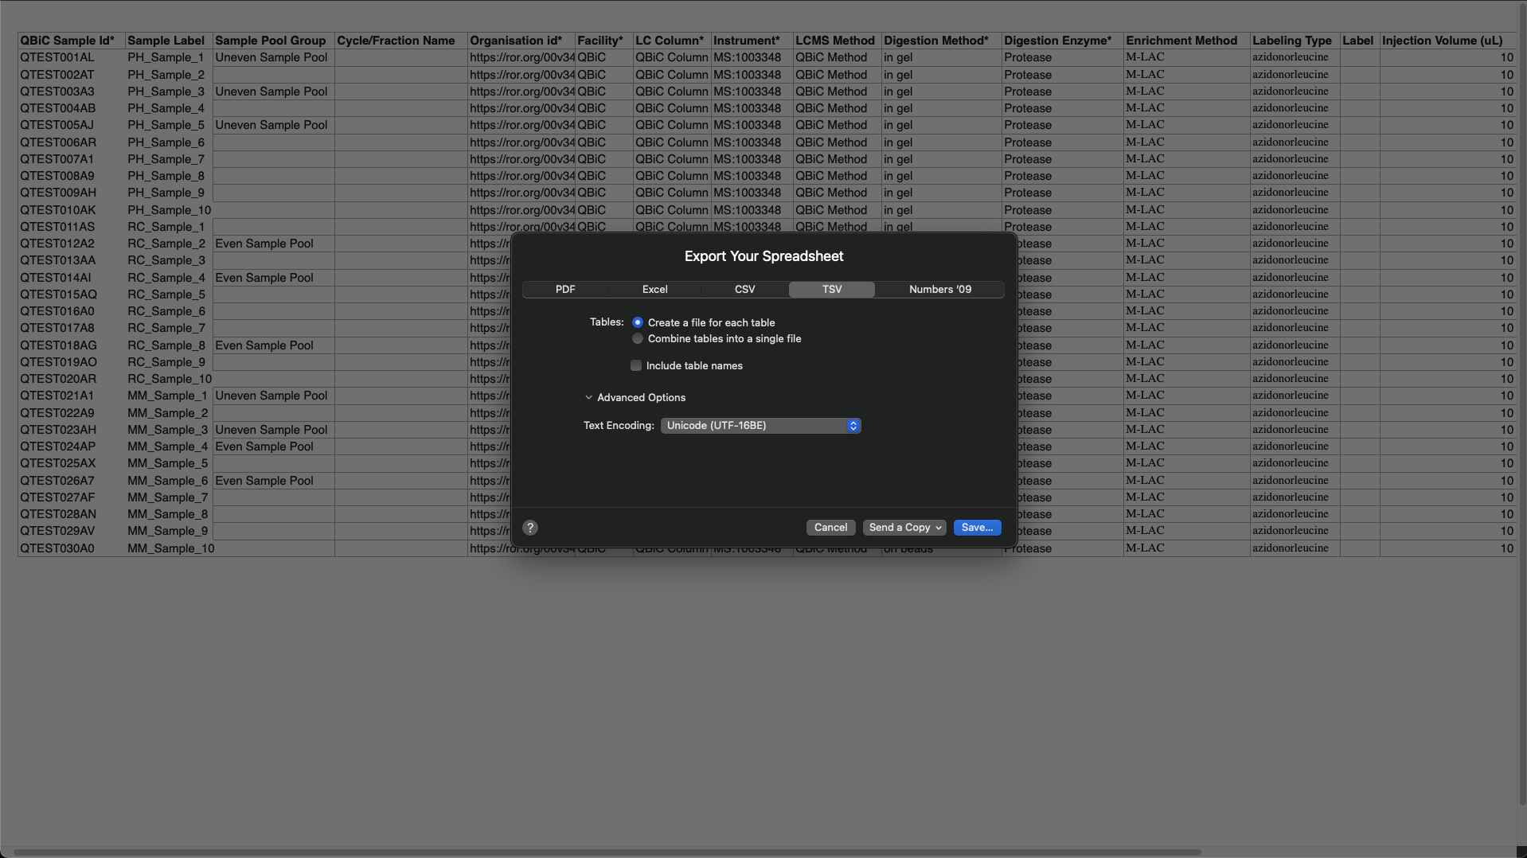Switch to the Numbers '09 tab
The height and width of the screenshot is (858, 1527).
(939, 290)
